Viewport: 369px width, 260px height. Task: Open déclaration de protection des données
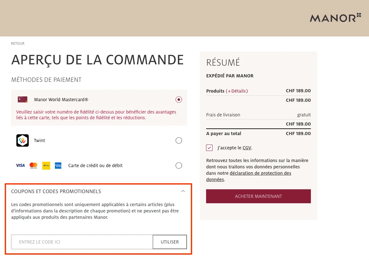[260, 173]
